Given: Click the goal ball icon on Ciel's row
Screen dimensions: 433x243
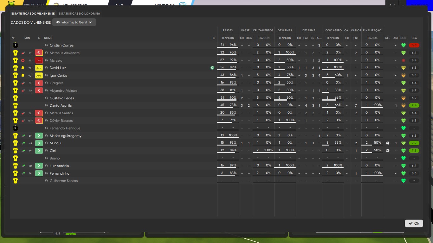Looking at the screenshot, I should coord(388,151).
